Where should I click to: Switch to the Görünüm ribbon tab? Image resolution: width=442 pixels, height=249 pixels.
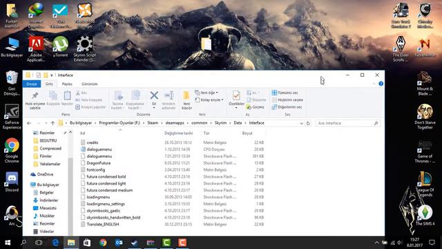90,84
